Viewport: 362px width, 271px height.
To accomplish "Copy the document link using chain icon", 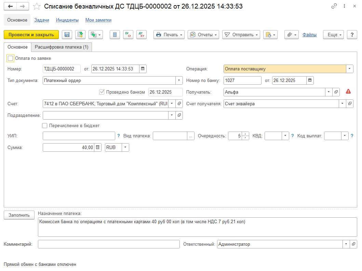I will point(334,6).
